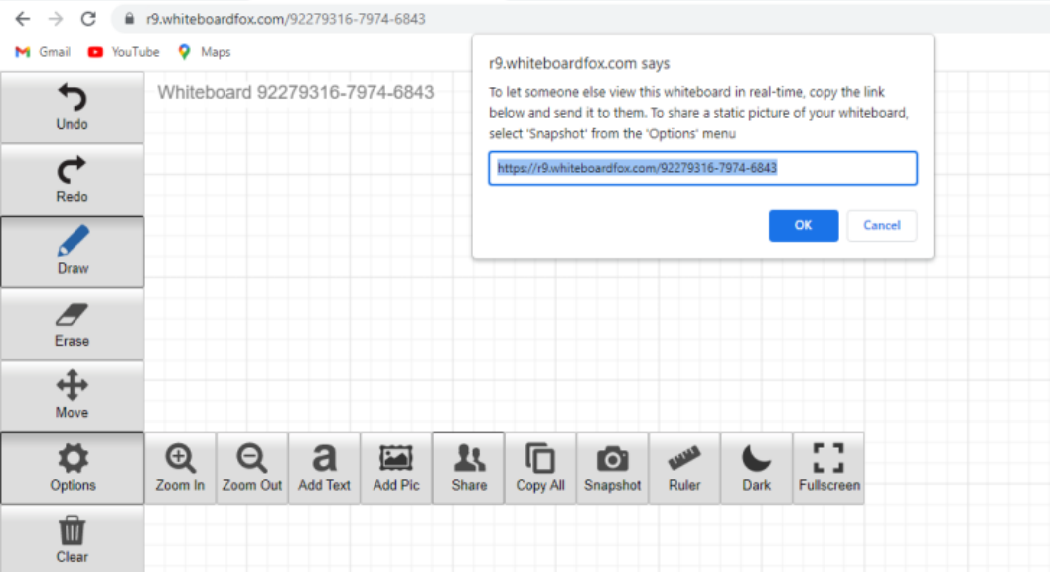Dismiss the dialog with Cancel
1050x581 pixels.
tap(881, 225)
